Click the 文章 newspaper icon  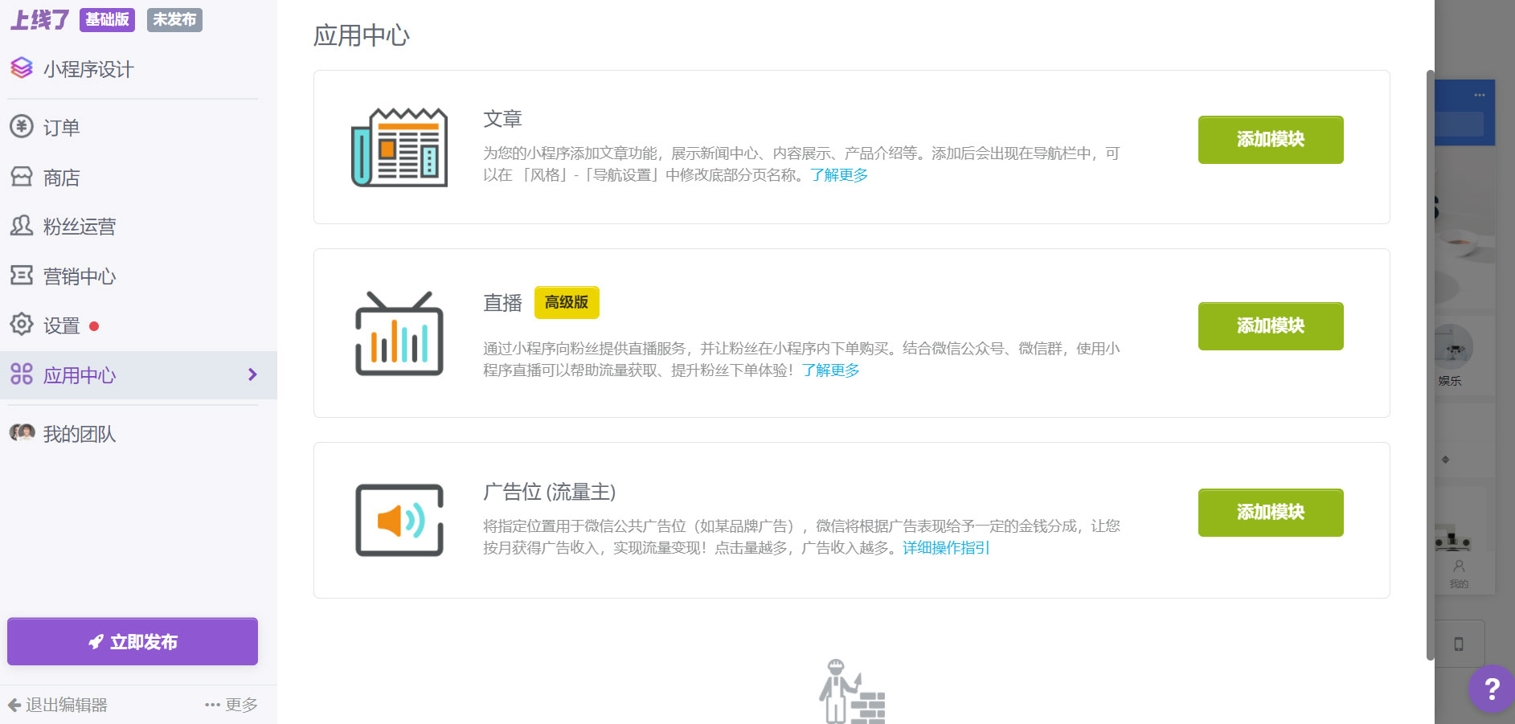399,146
